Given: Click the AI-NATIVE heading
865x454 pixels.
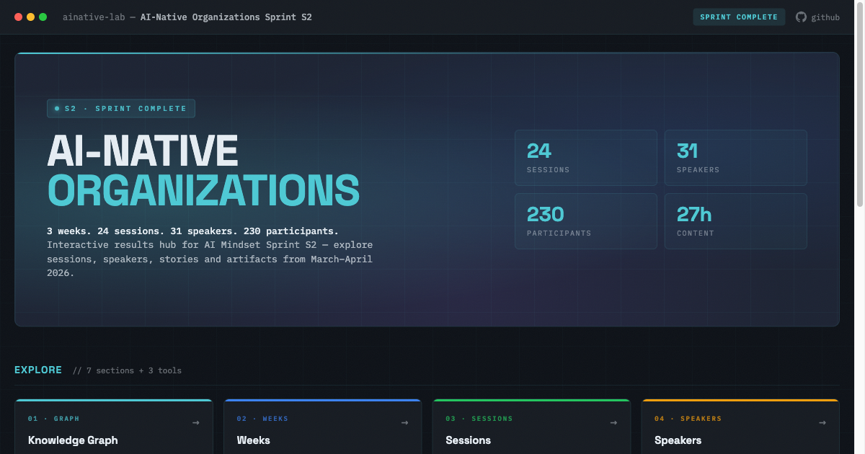Looking at the screenshot, I should tap(143, 152).
